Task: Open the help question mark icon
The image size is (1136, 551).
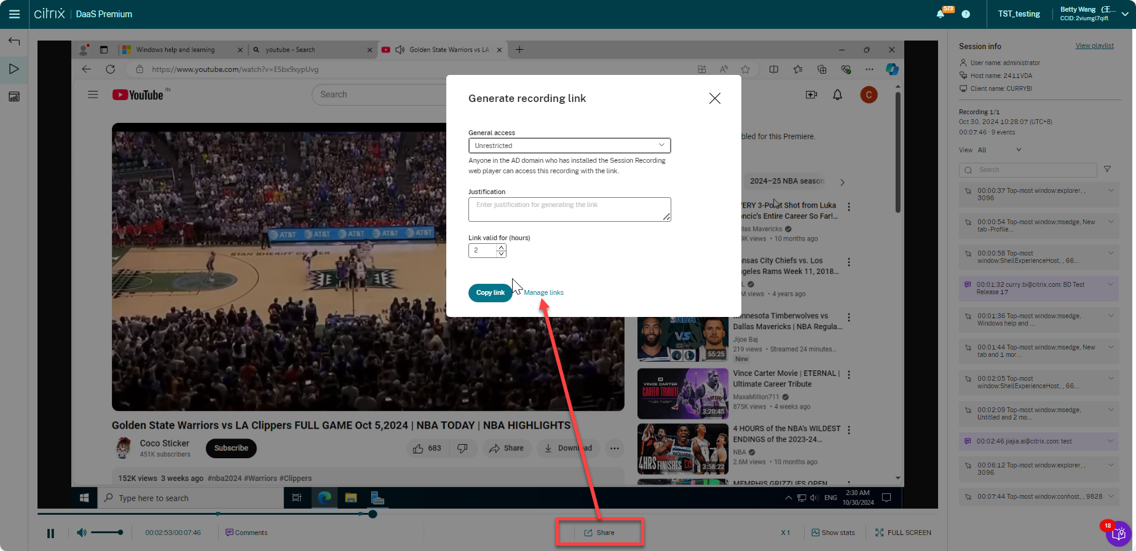Action: [966, 14]
